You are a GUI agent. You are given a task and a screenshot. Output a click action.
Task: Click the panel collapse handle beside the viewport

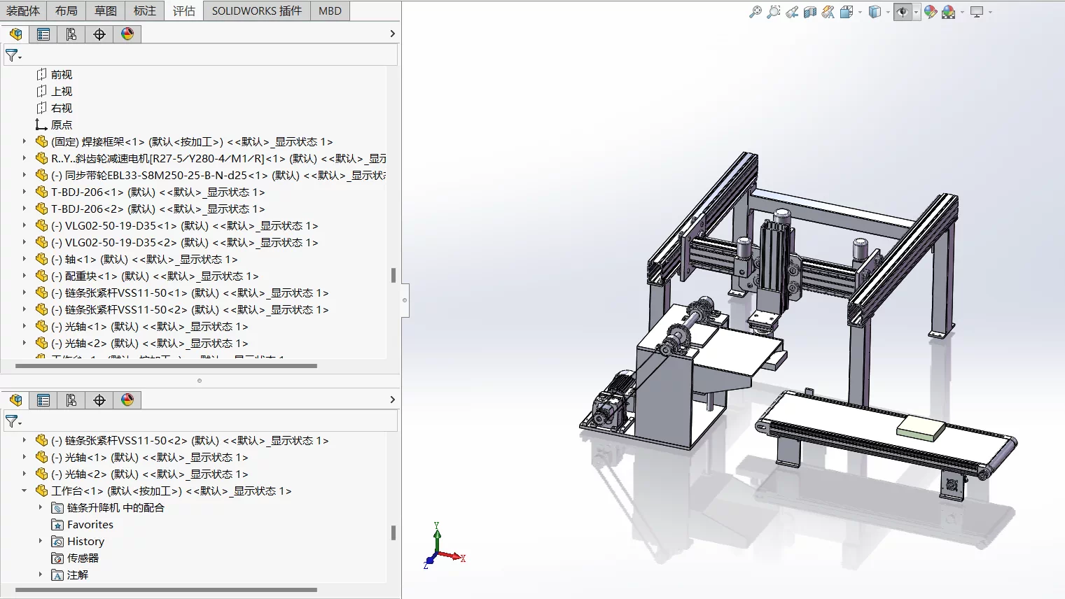405,300
